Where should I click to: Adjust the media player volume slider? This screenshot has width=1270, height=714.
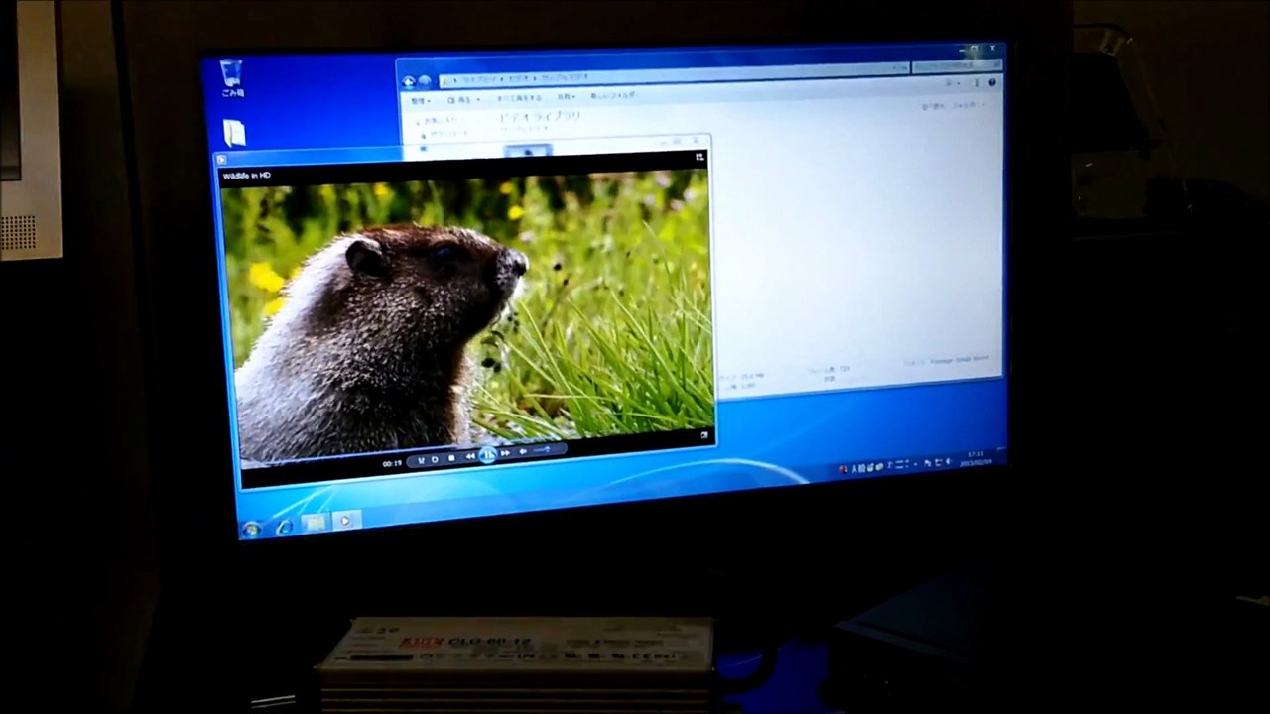542,449
